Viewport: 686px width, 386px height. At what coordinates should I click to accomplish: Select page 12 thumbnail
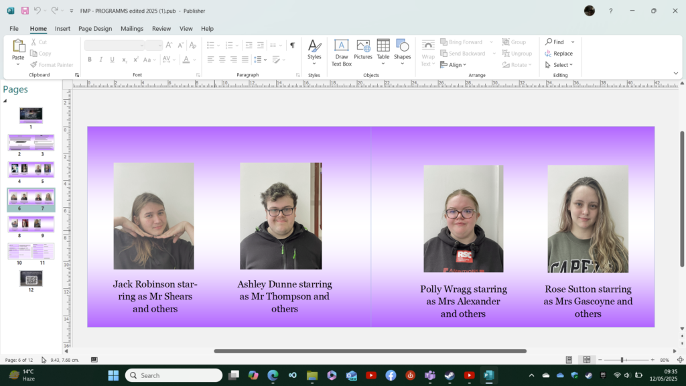(x=31, y=278)
